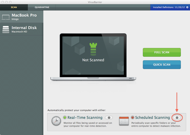Zoom the VirusBarrier window
Viewport: 190px width, 135px height.
tap(10, 2)
